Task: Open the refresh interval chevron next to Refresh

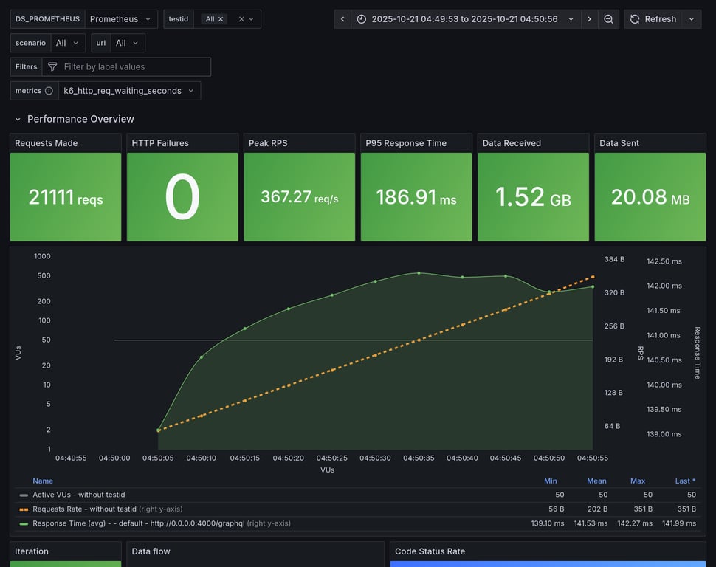Action: pyautogui.click(x=692, y=19)
